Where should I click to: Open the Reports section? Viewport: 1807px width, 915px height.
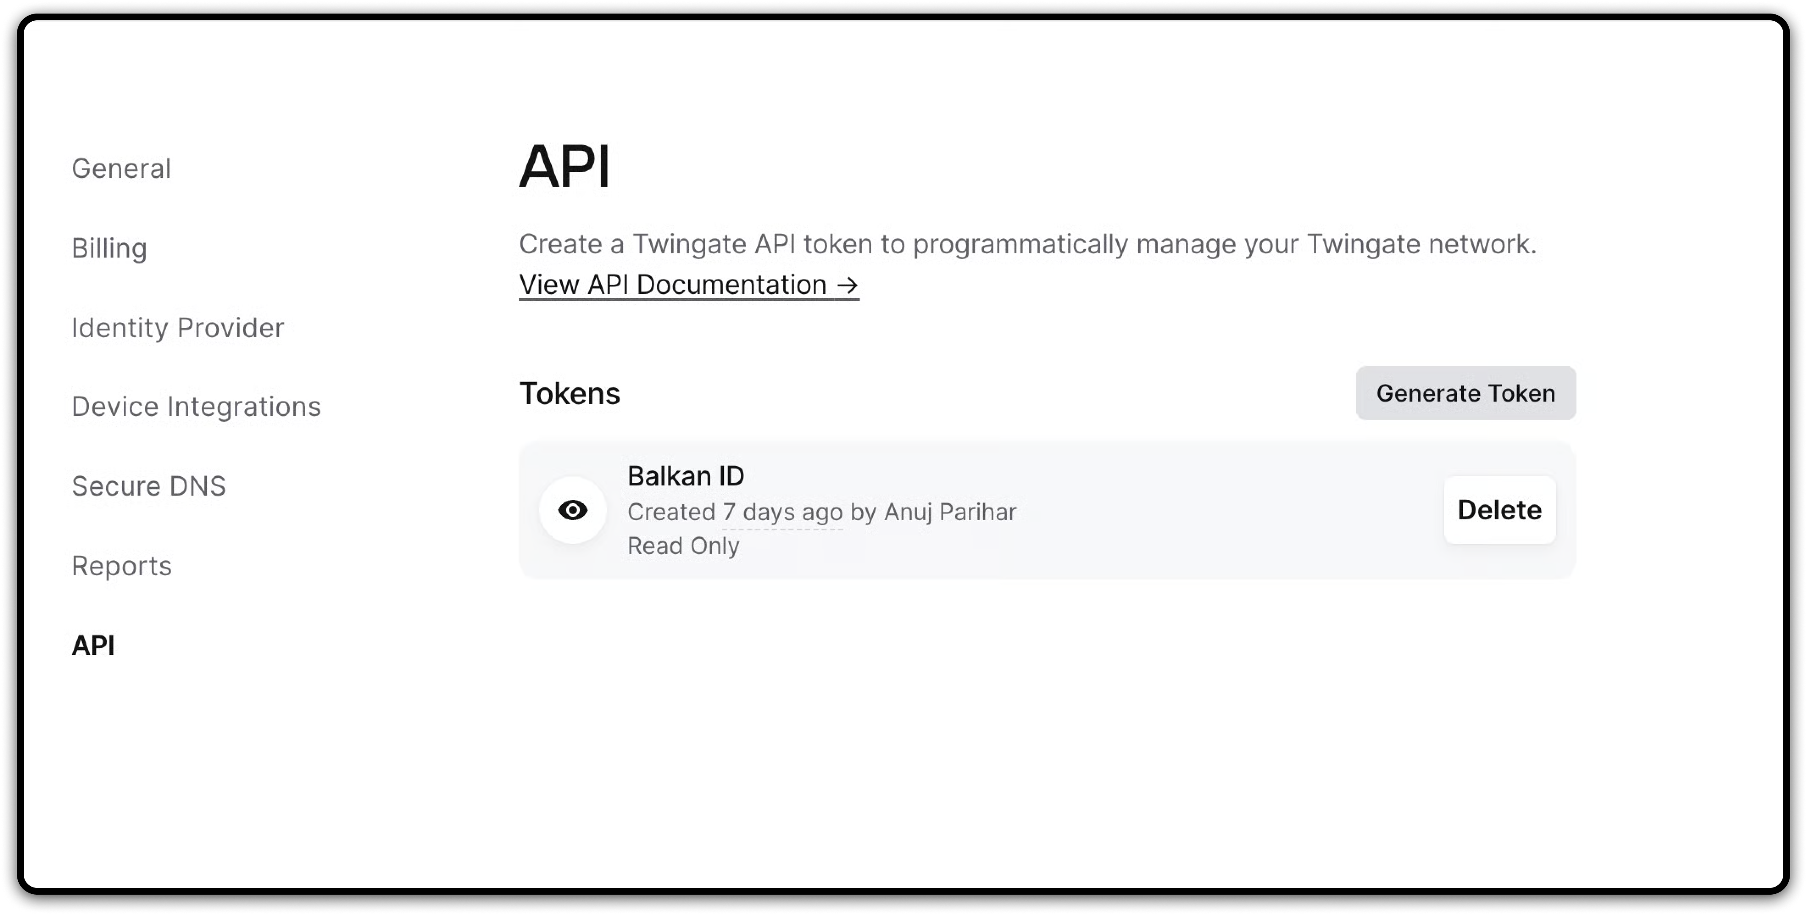click(x=121, y=566)
